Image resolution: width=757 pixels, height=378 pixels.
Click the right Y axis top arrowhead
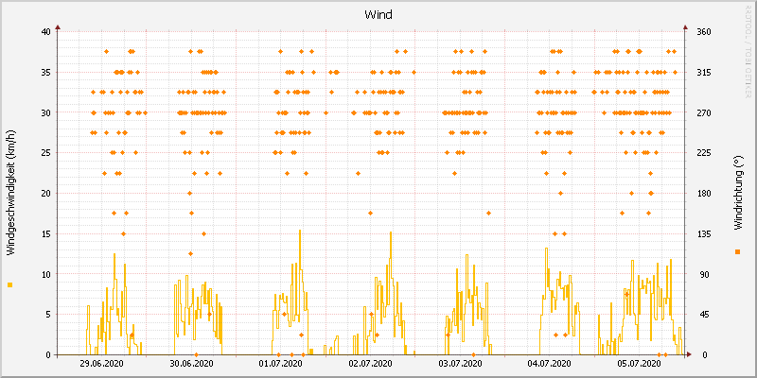(684, 27)
